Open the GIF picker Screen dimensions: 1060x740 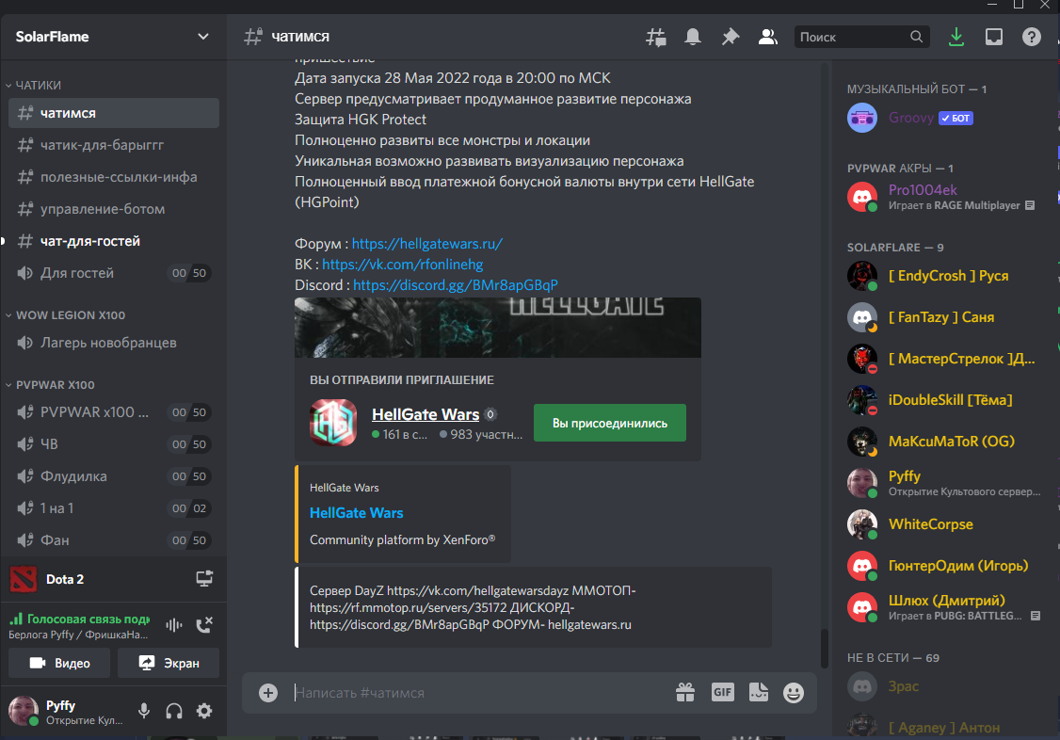tap(722, 692)
